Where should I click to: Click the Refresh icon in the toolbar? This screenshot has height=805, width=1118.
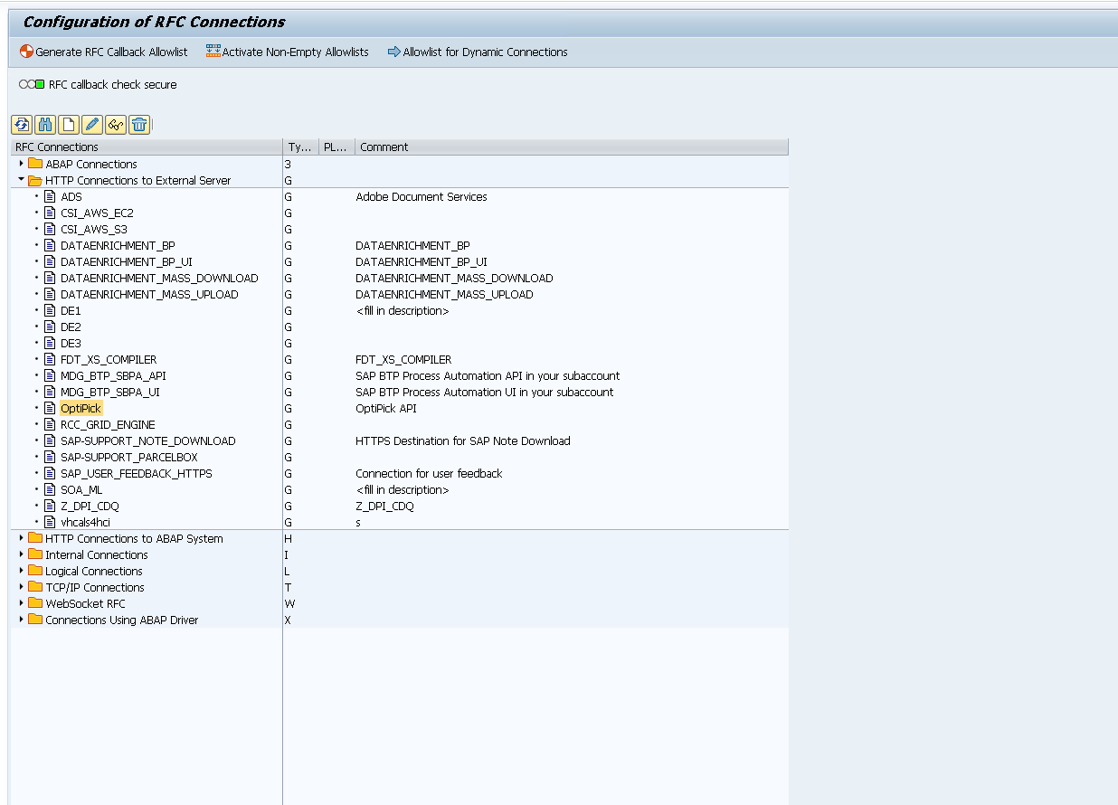[22, 125]
